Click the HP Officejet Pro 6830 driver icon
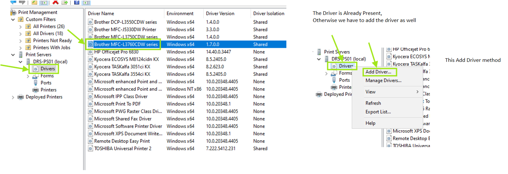 [90, 52]
